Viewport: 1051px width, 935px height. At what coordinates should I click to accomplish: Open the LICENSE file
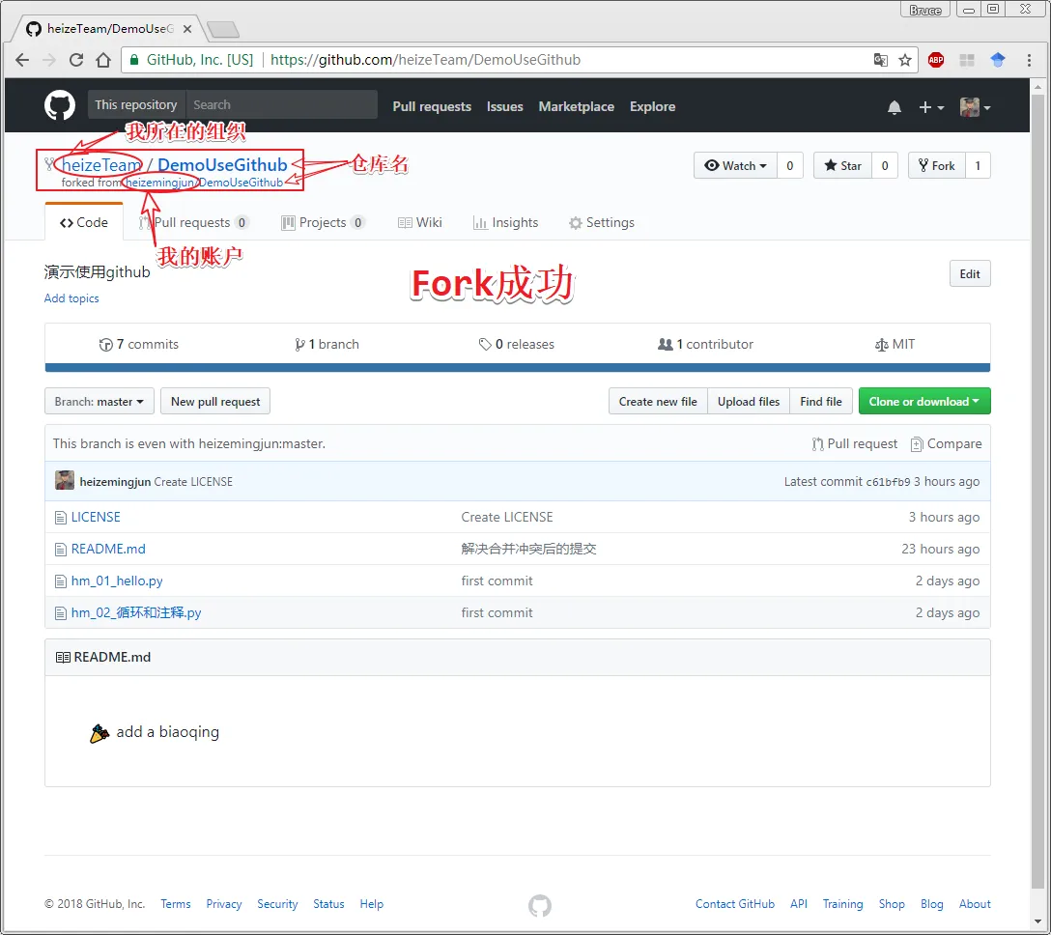(x=96, y=518)
